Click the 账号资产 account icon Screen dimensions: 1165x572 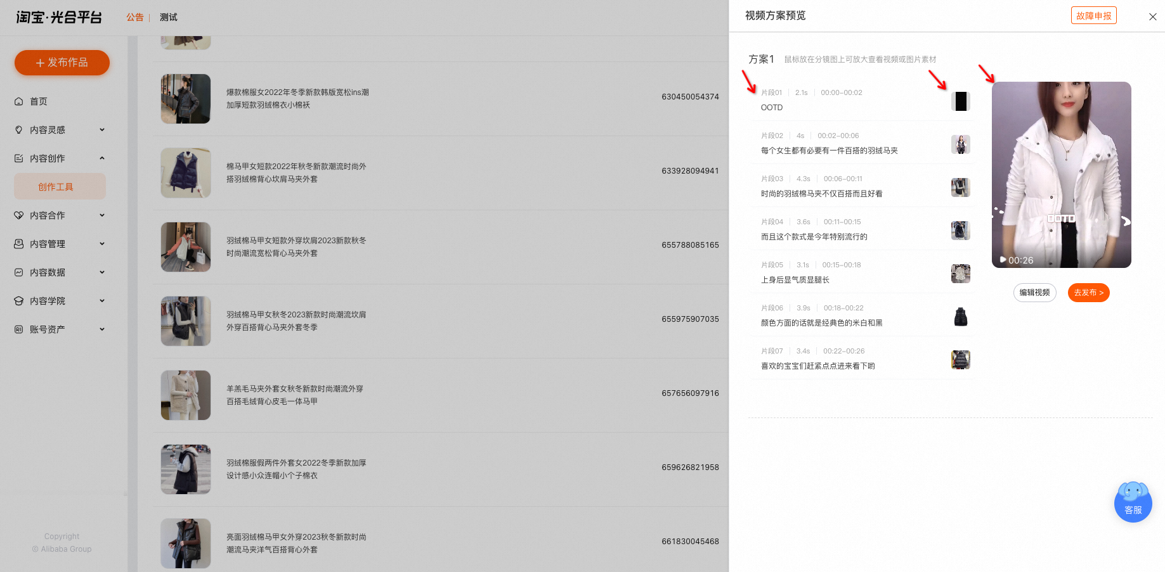18,329
